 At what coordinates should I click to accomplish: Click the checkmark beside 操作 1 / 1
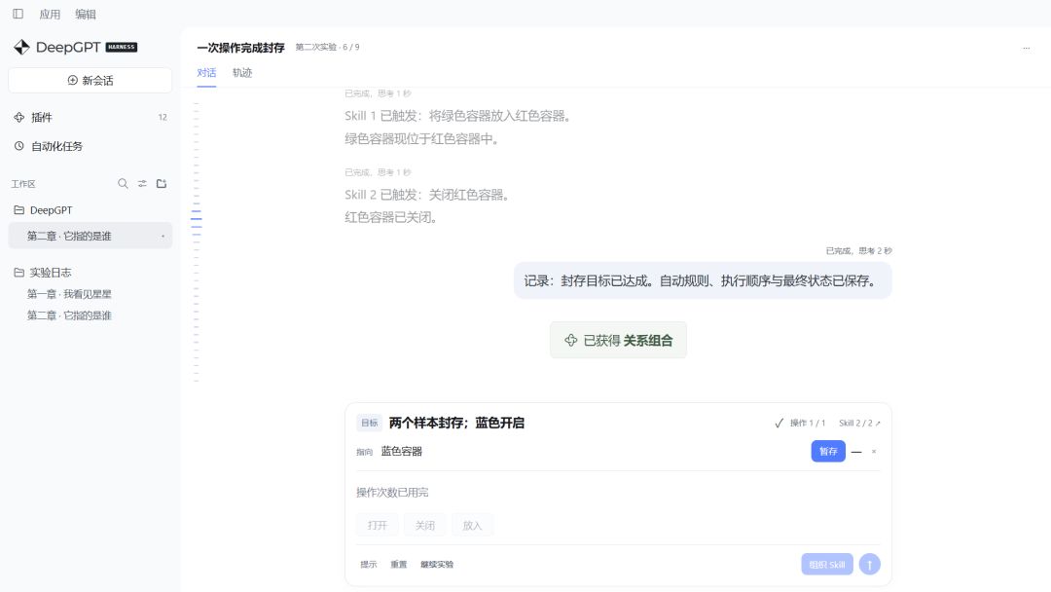click(779, 423)
